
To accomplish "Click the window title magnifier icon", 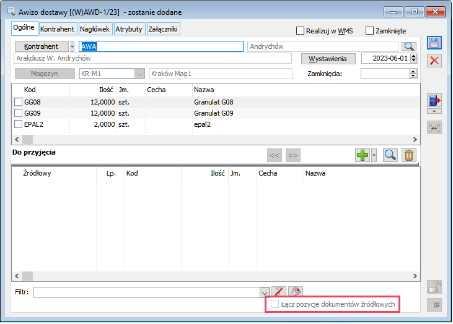I will (x=11, y=12).
